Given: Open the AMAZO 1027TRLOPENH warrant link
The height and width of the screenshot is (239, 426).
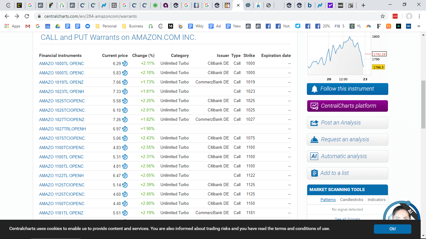Looking at the screenshot, I should click(x=62, y=129).
